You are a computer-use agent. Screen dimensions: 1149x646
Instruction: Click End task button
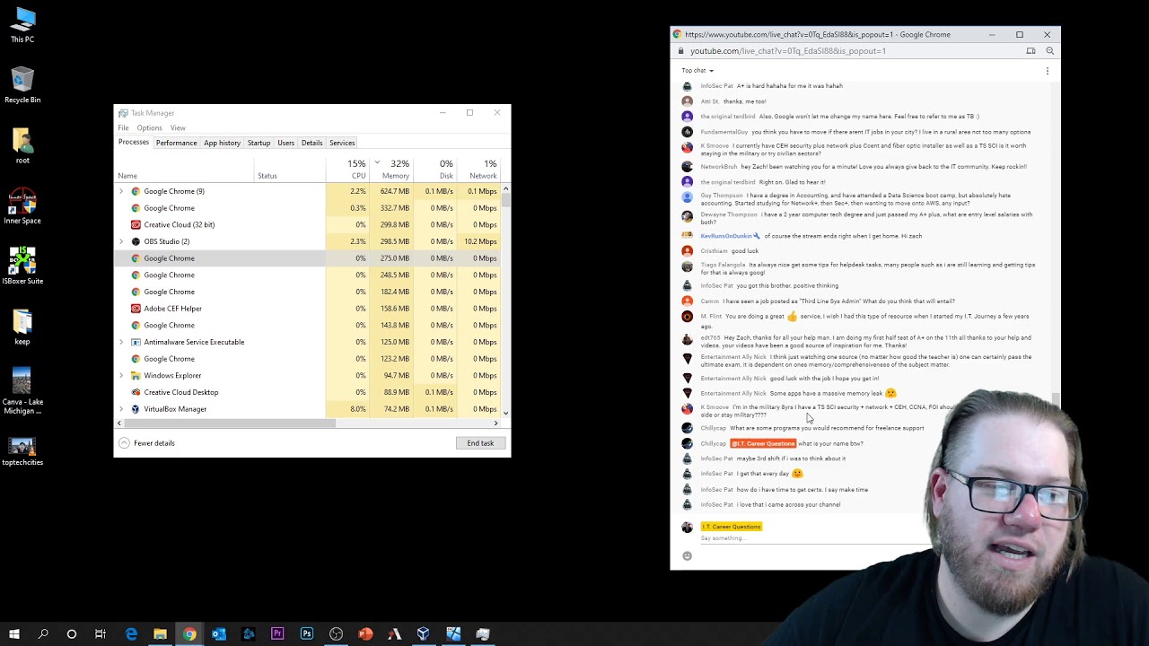click(x=480, y=443)
